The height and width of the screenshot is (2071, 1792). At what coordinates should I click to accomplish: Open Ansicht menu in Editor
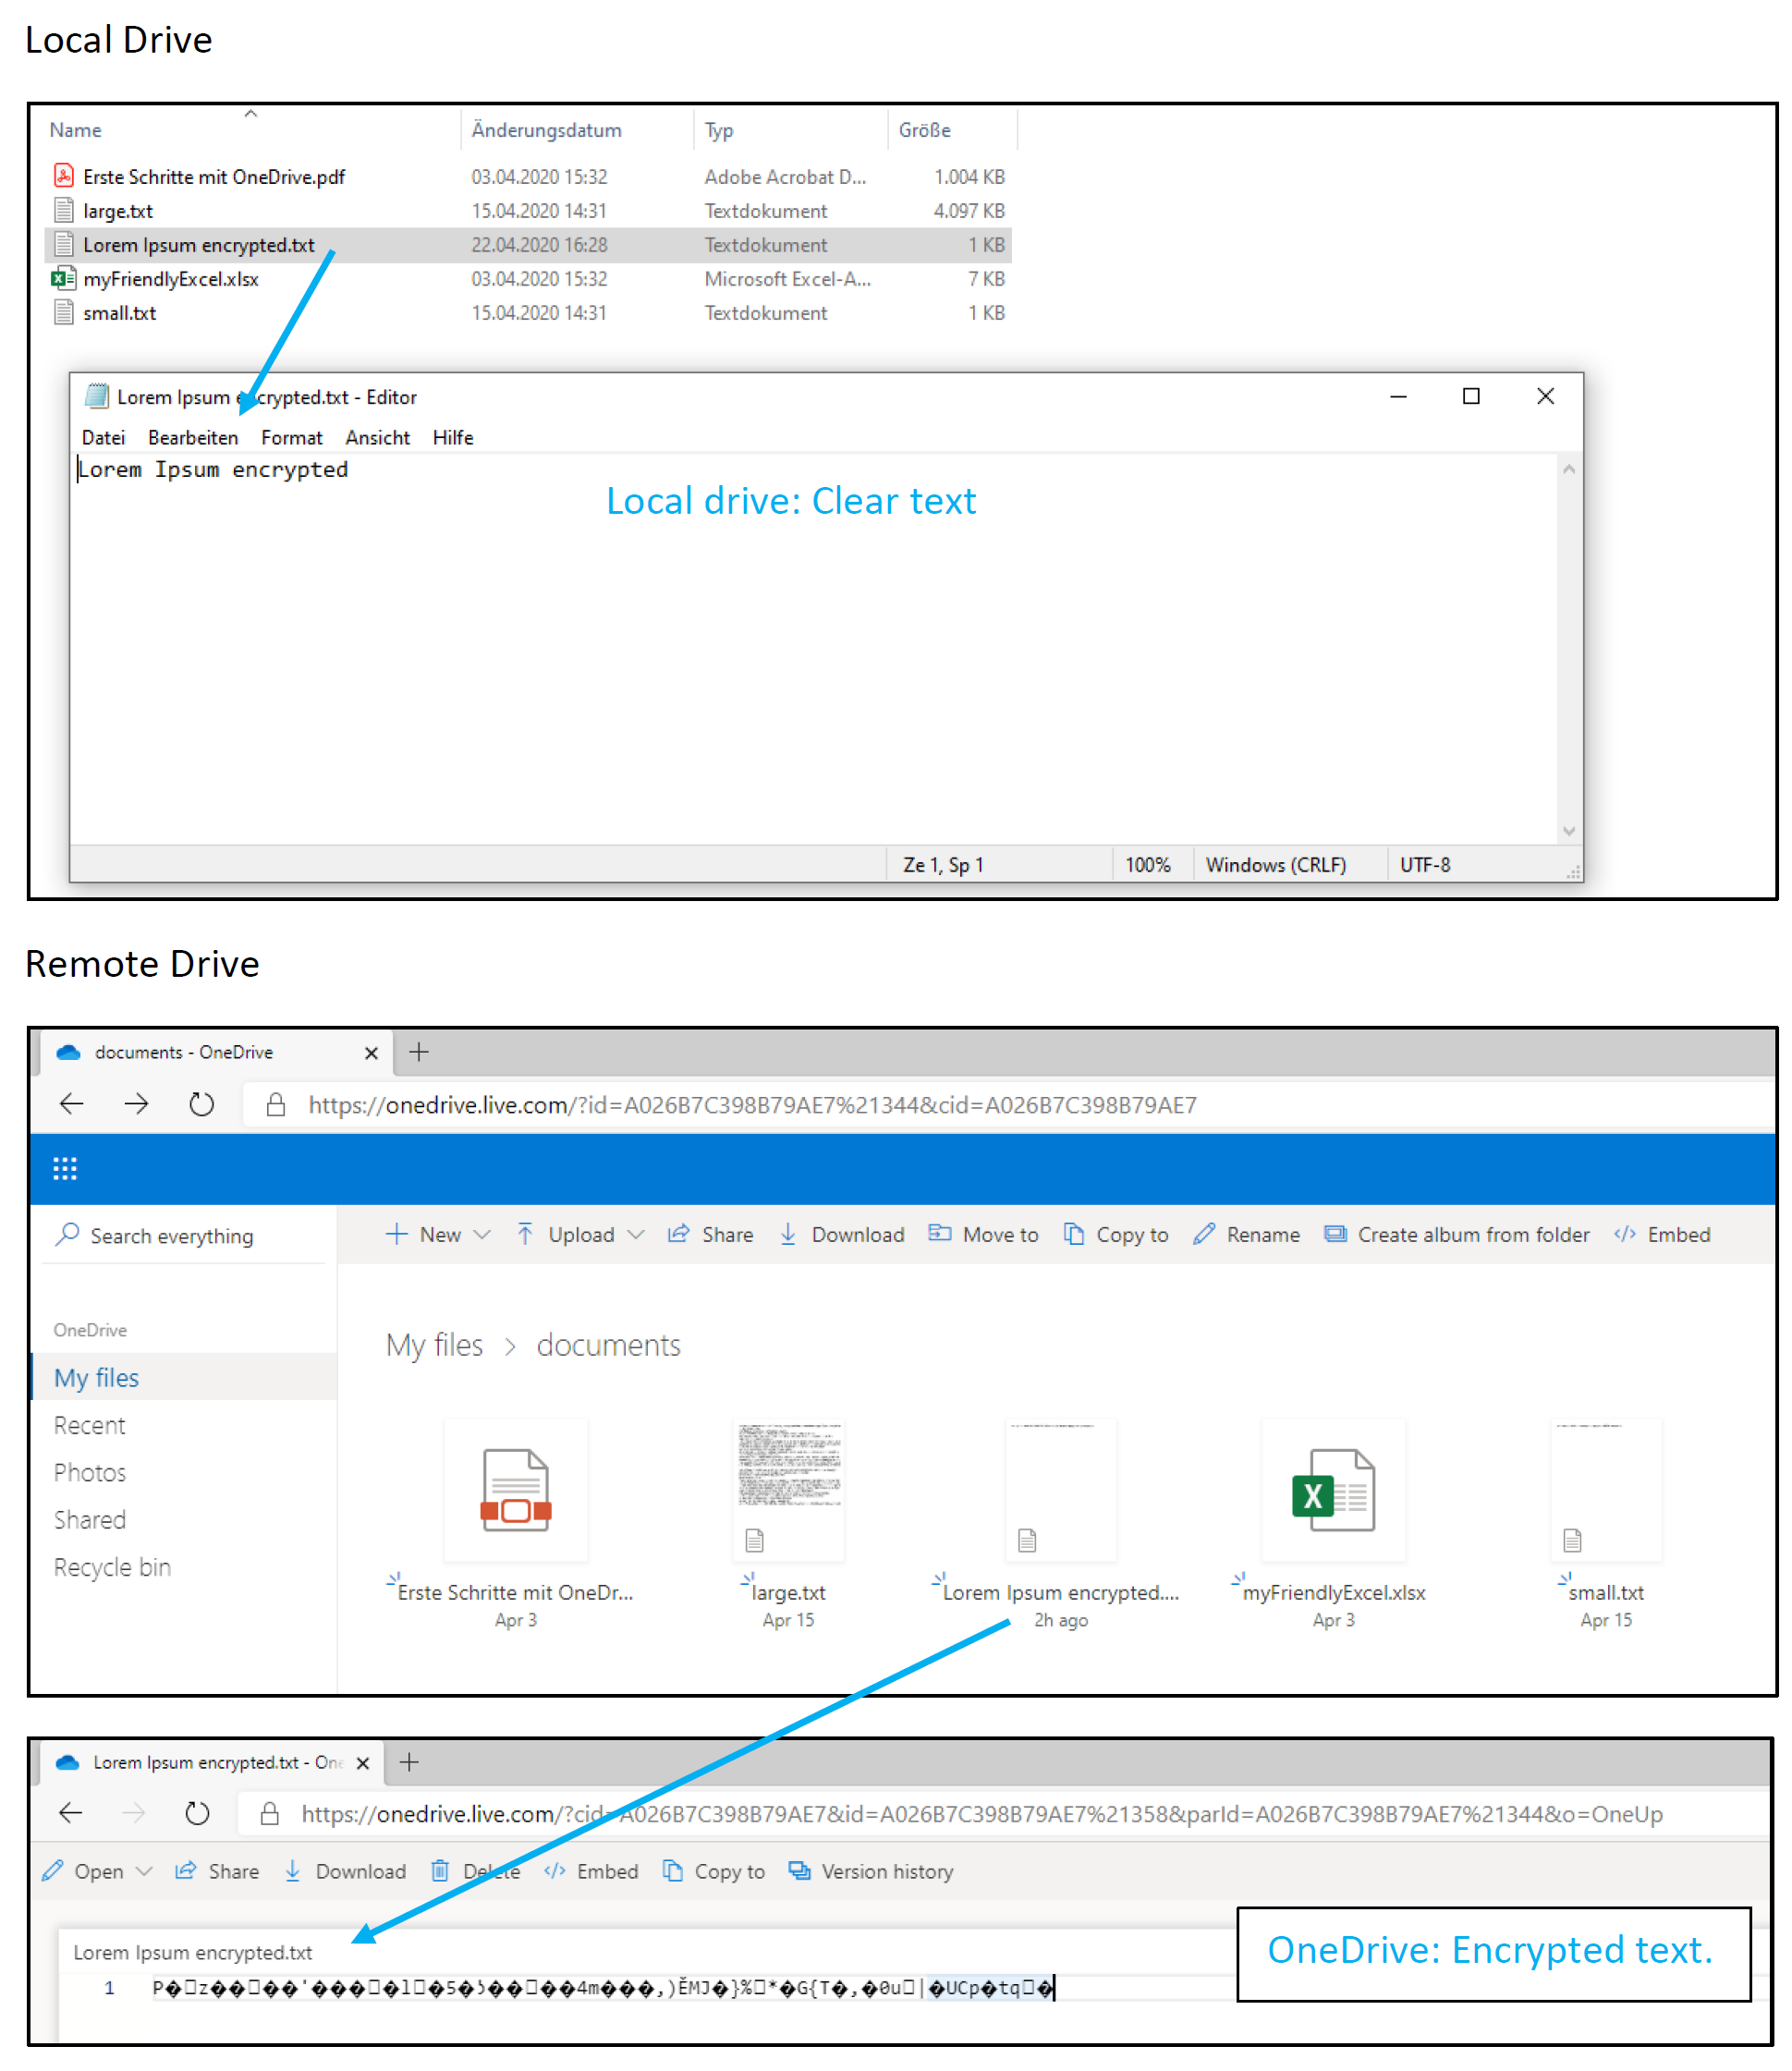(378, 437)
